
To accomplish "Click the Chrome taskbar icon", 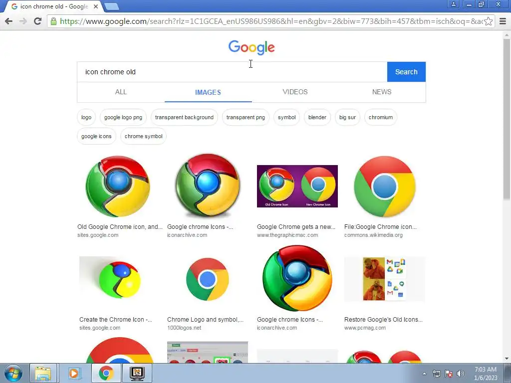I will (106, 373).
